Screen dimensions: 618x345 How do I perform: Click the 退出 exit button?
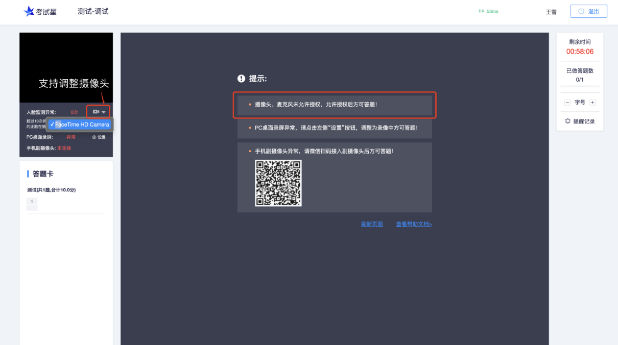(588, 11)
